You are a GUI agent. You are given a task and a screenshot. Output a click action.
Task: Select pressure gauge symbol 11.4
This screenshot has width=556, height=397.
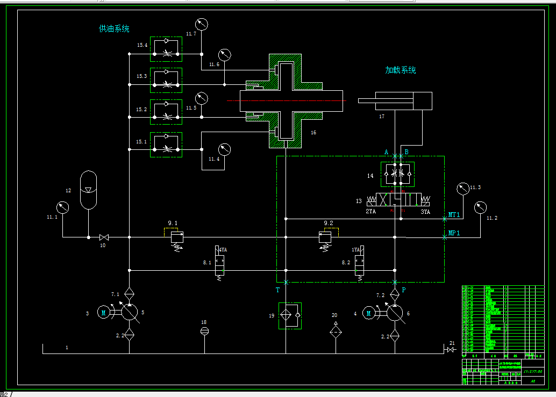pos(224,149)
